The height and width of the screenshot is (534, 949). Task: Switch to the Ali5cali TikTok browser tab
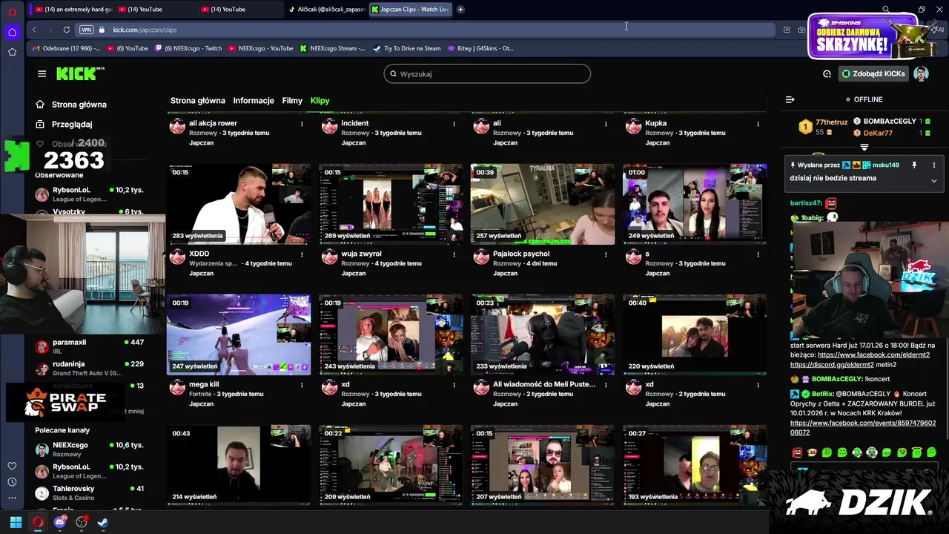click(x=325, y=9)
